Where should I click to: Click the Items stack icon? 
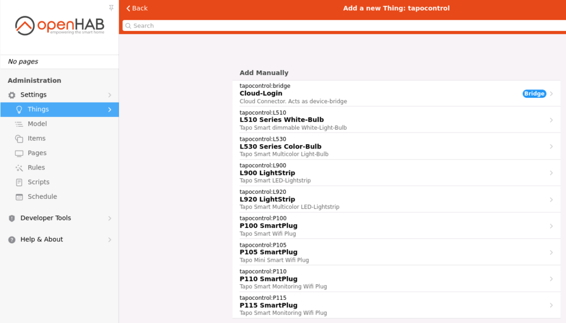[x=19, y=139]
